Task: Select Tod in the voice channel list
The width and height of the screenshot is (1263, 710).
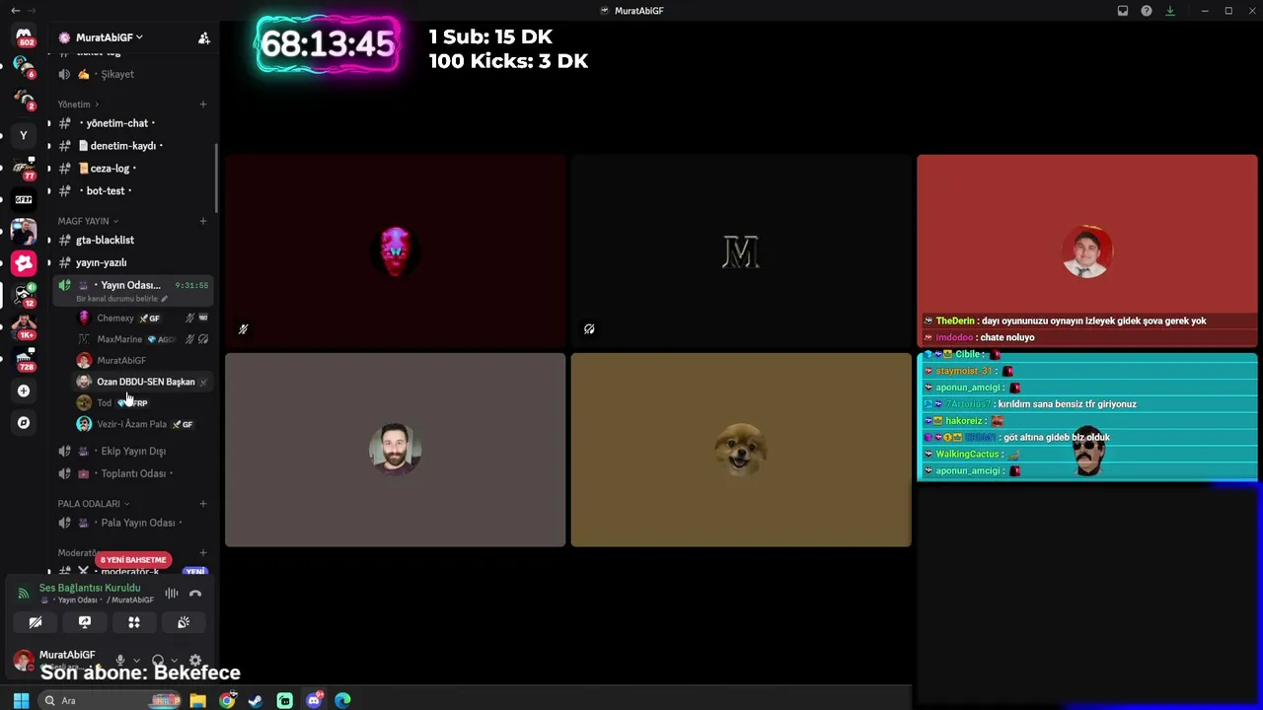Action: pyautogui.click(x=142, y=403)
